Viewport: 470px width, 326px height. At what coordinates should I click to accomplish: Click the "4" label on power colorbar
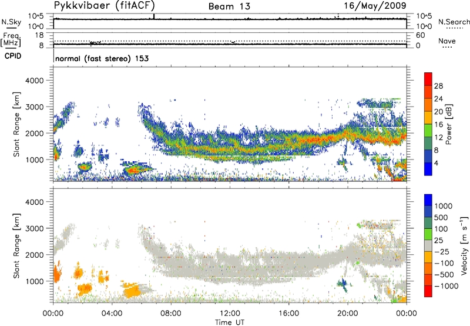pos(436,163)
